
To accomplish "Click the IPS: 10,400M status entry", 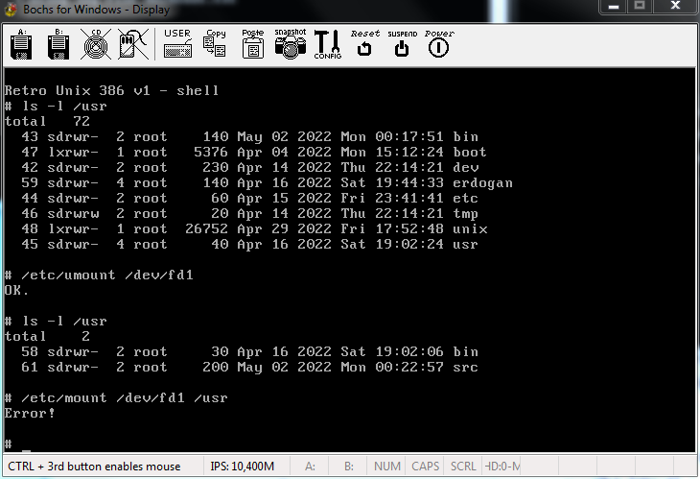I will 243,467.
